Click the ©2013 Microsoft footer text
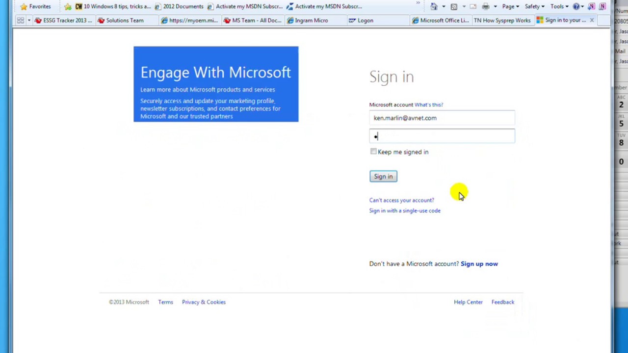The image size is (628, 353). 129,302
